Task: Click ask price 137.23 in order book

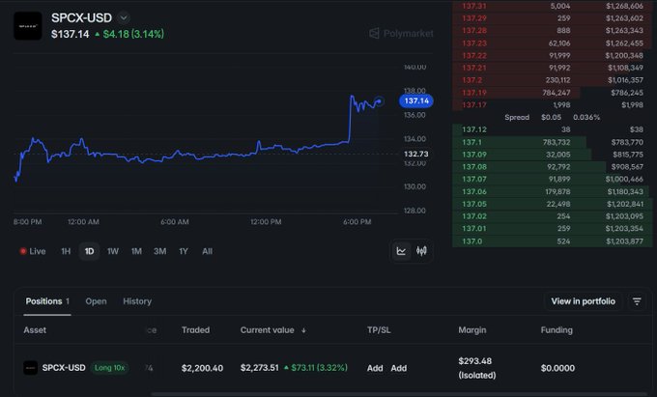Action: (x=473, y=43)
